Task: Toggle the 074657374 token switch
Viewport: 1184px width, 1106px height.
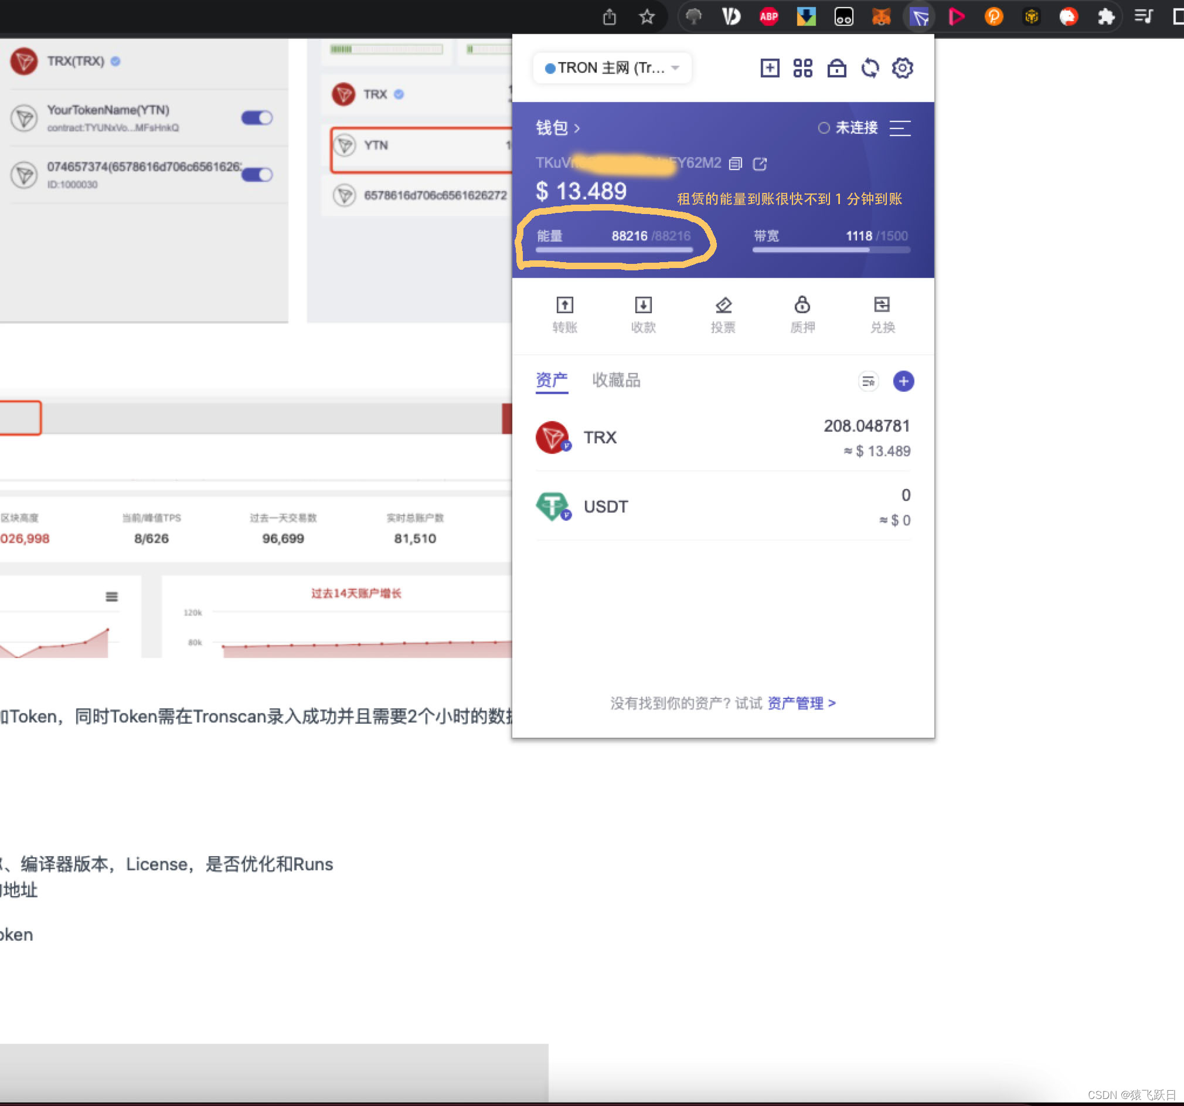Action: pos(257,175)
